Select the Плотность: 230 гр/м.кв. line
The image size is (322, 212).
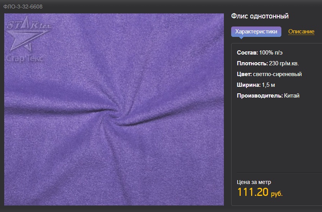[268, 63]
